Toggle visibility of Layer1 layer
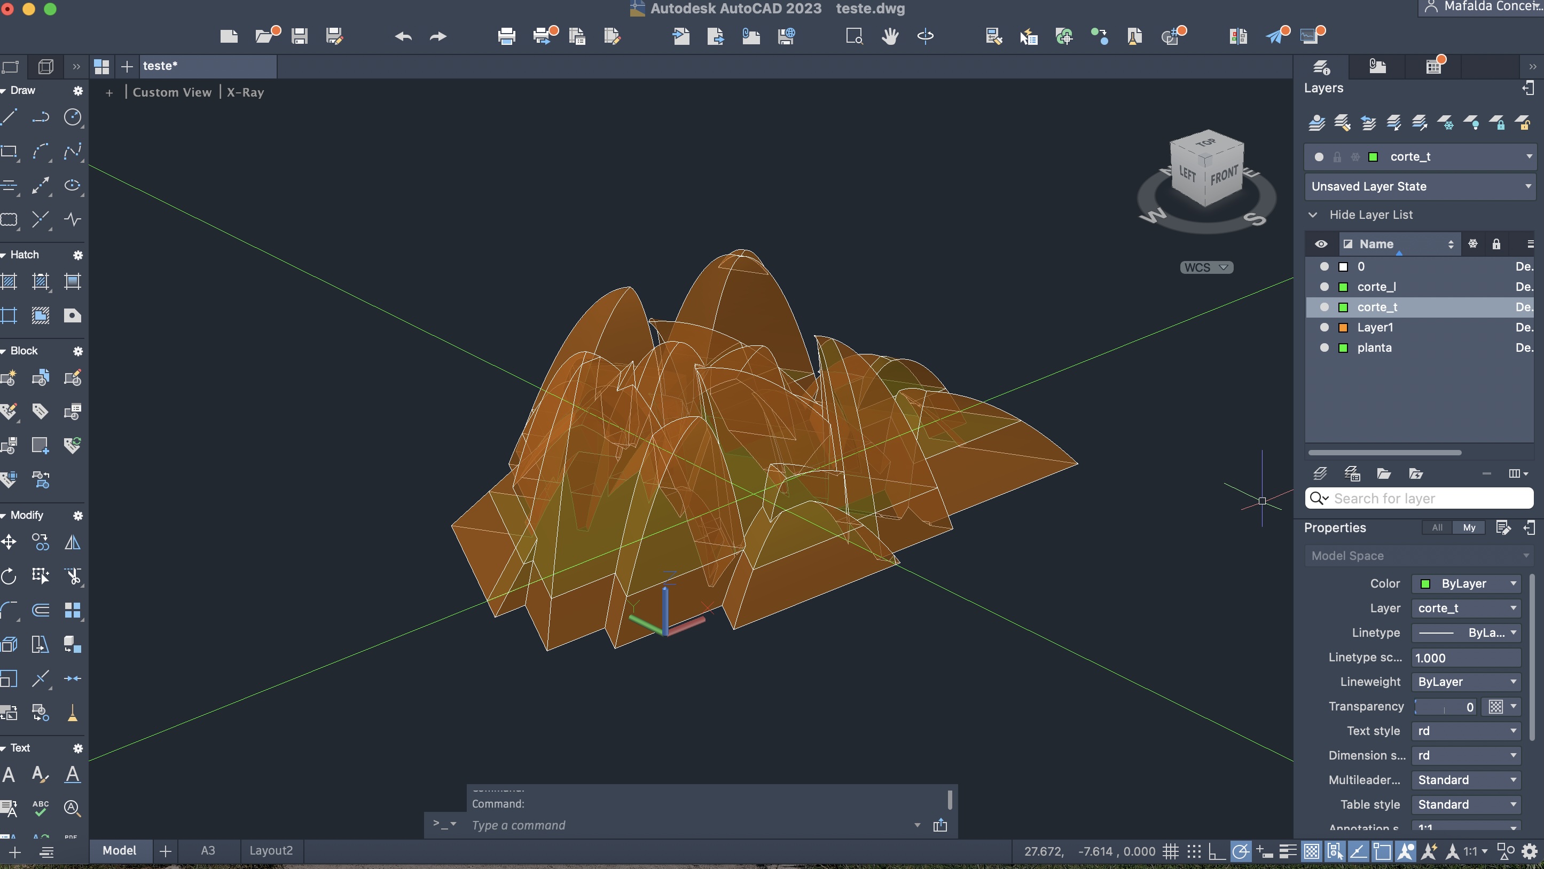 click(1324, 328)
